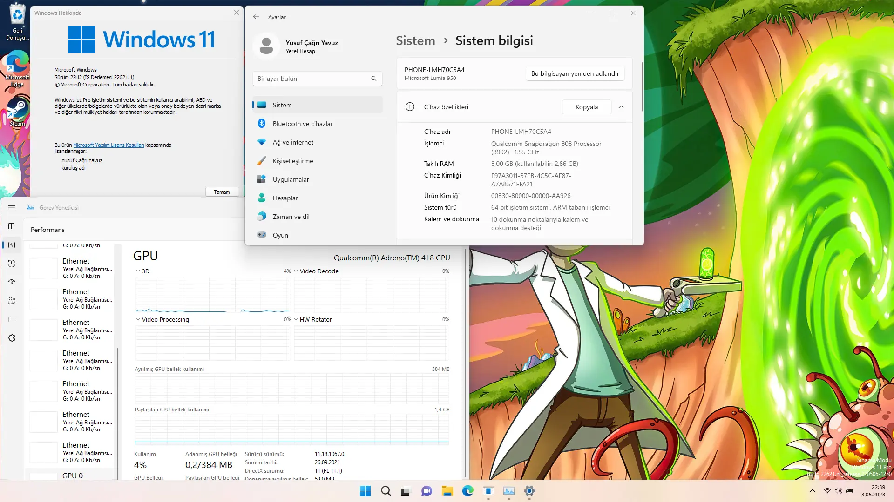The image size is (894, 502).
Task: Open Task Manager hamburger navigation menu
Action: click(12, 208)
